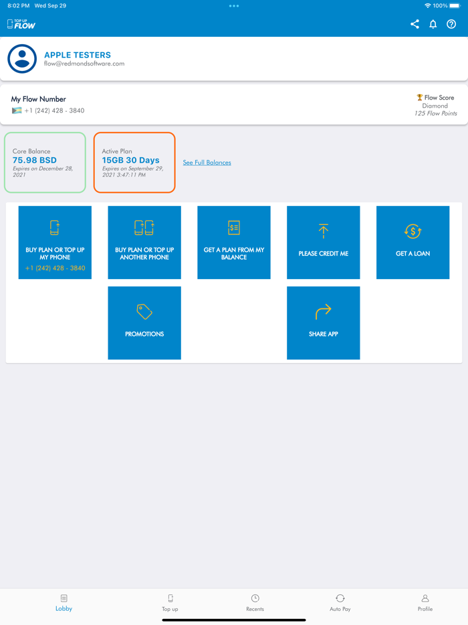Open the Auto Pay tab
Image resolution: width=468 pixels, height=625 pixels.
[340, 603]
